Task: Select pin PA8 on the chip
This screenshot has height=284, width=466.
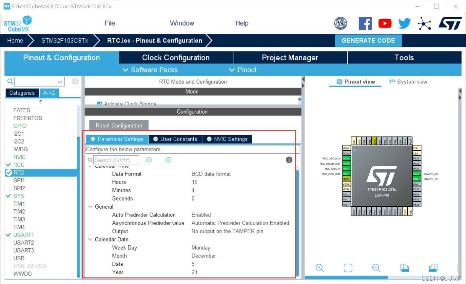Action: [416, 184]
